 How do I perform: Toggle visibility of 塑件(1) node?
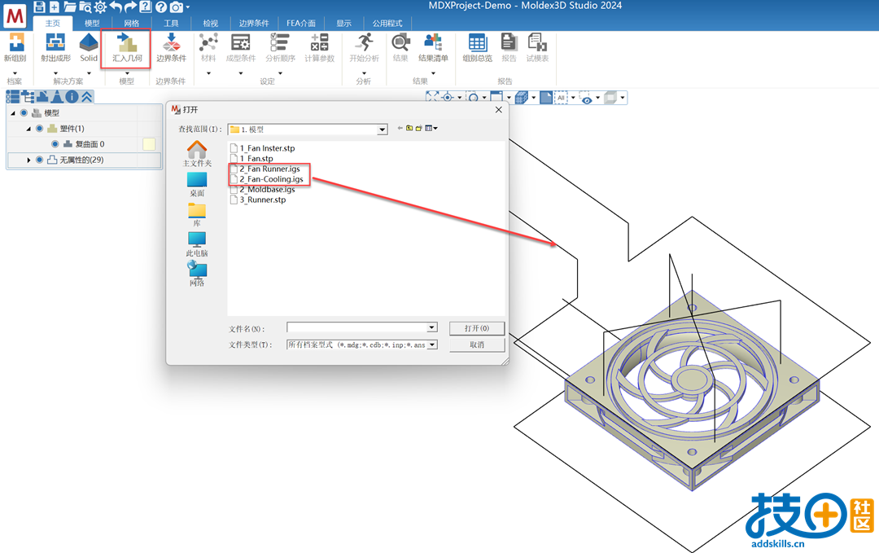point(39,129)
